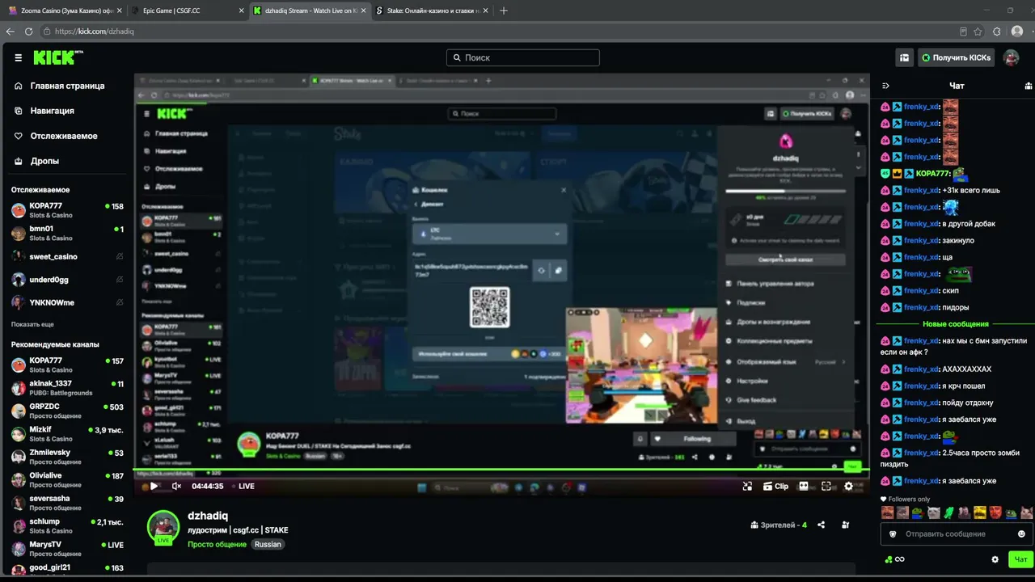Click Зрителей viewer count
Screen dimensions: 1035x582
(779, 525)
